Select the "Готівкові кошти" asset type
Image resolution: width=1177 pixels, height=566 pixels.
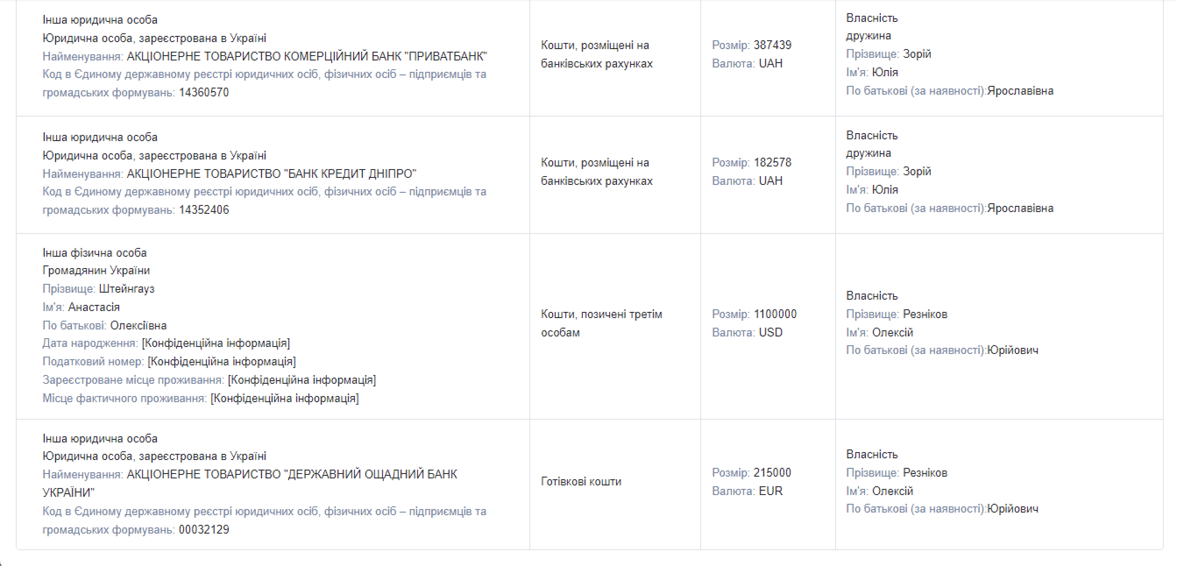click(x=581, y=481)
